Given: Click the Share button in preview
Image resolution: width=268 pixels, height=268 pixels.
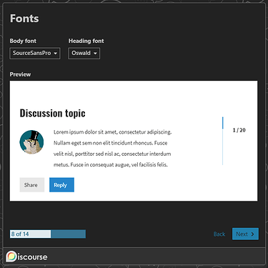Looking at the screenshot, I should pyautogui.click(x=32, y=185).
